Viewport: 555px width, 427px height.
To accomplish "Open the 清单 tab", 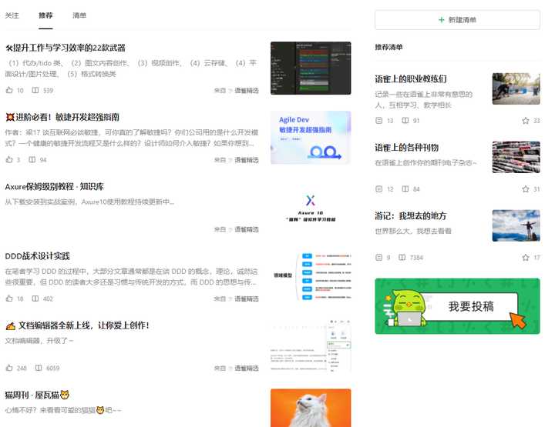I will (79, 15).
